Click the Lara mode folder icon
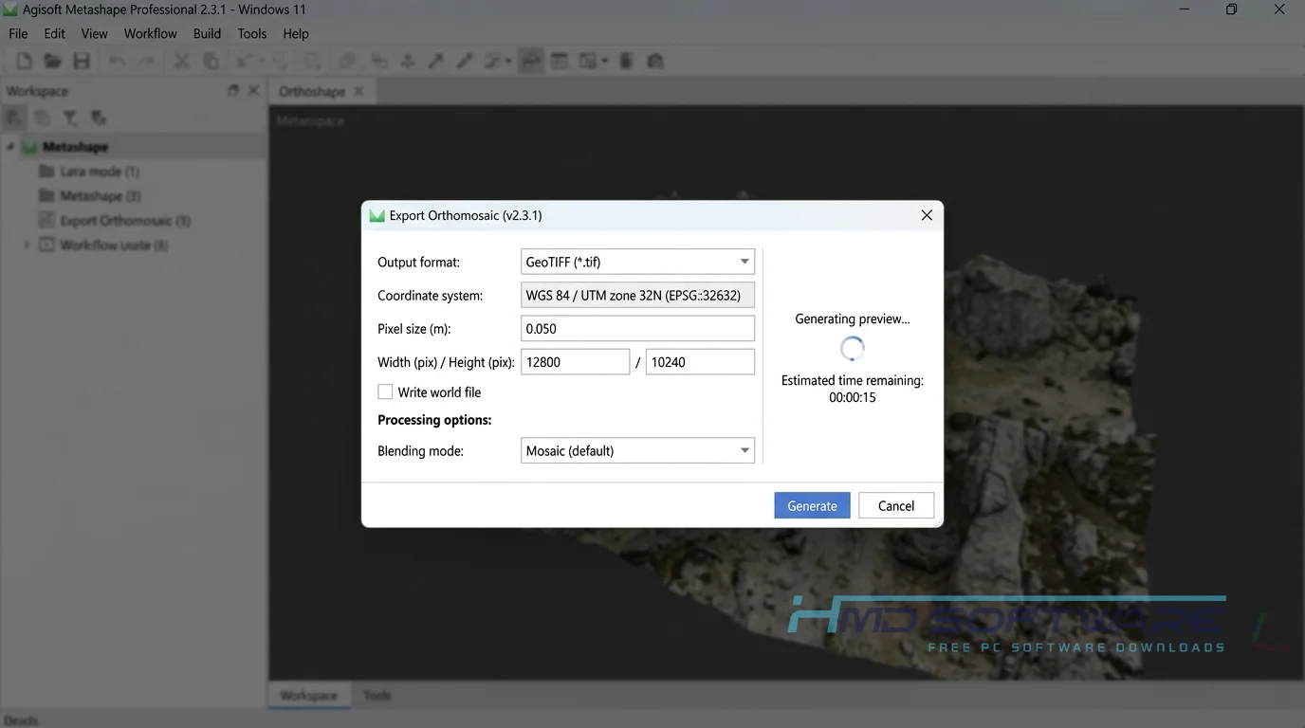Viewport: 1305px width, 728px height. pos(46,172)
